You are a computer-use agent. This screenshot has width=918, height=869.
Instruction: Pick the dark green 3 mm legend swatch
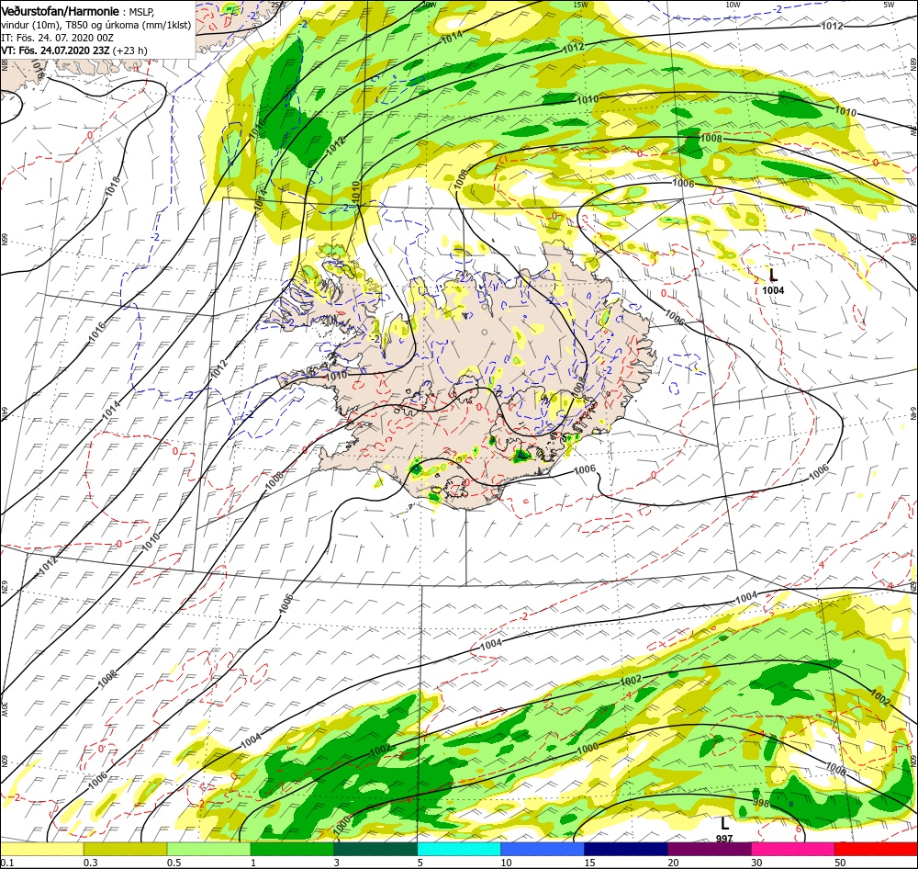point(375,849)
